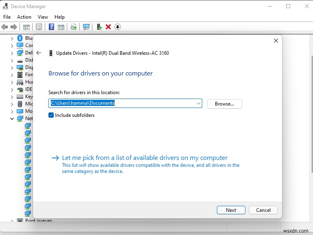The height and width of the screenshot is (235, 313).
Task: Maximize the Device Manager window
Action: coord(288,6)
